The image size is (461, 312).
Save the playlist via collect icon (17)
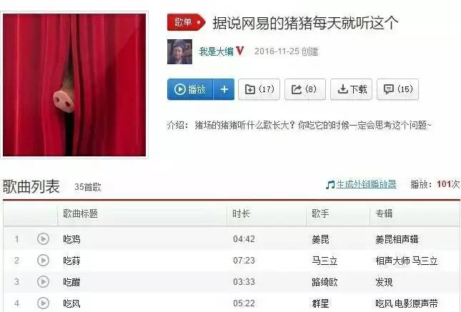tap(259, 89)
